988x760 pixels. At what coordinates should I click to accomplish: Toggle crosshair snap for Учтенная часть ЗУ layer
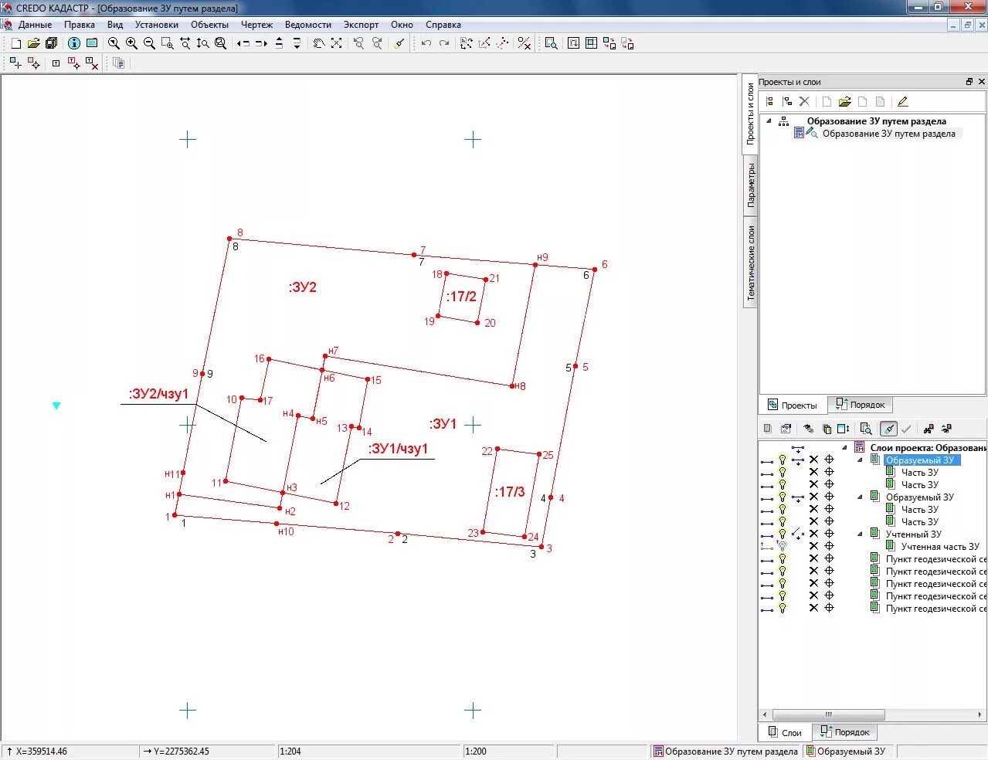[829, 546]
